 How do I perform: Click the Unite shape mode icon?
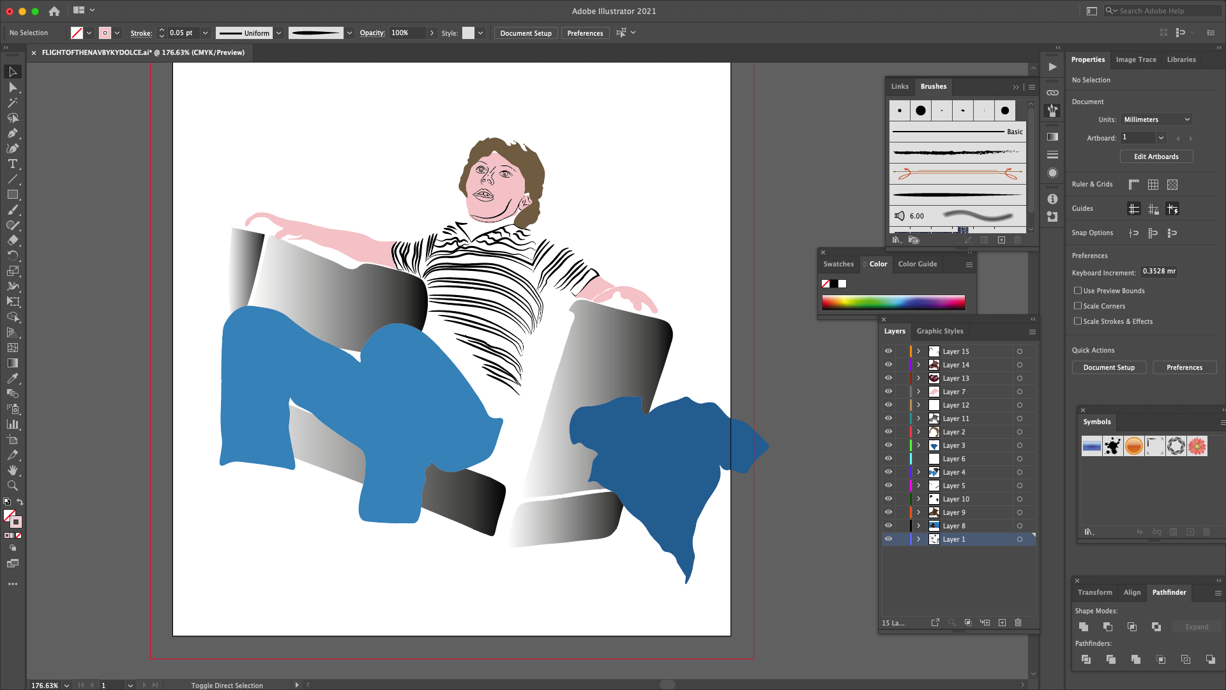[x=1084, y=627]
